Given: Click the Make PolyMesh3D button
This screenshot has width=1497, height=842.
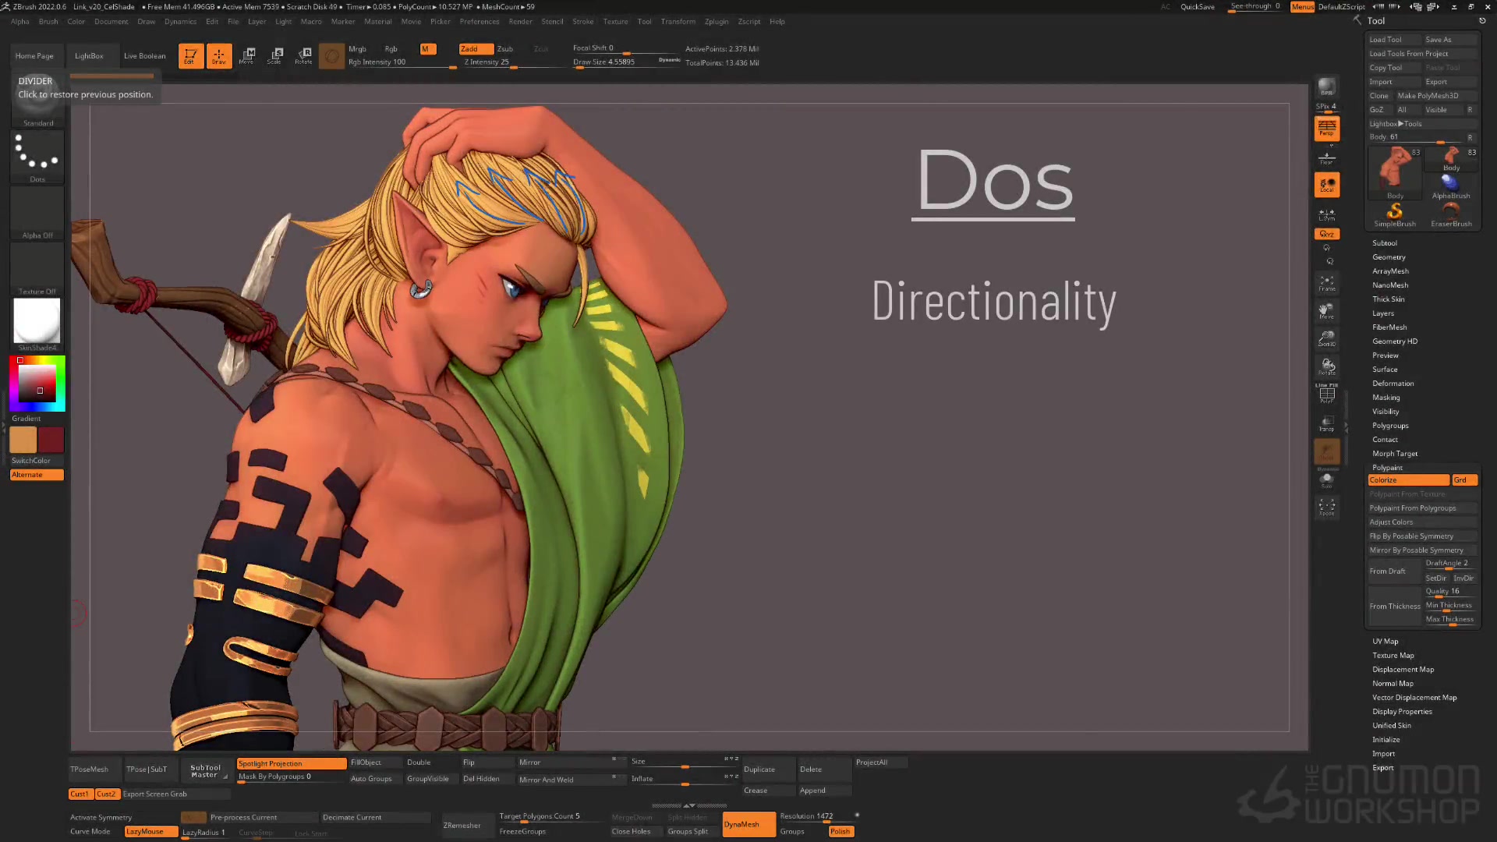Looking at the screenshot, I should pyautogui.click(x=1436, y=96).
